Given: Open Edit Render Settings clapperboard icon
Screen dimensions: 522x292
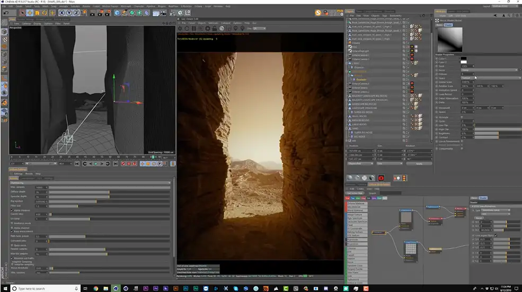Looking at the screenshot, I should pos(108,13).
